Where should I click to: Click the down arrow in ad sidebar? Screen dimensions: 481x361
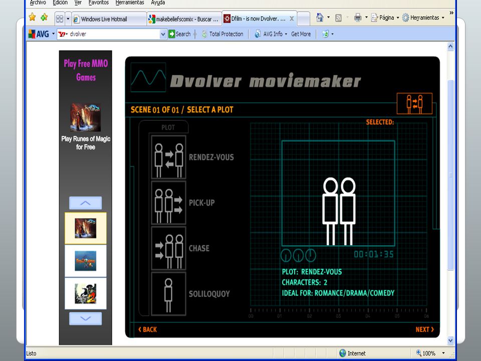(x=86, y=318)
